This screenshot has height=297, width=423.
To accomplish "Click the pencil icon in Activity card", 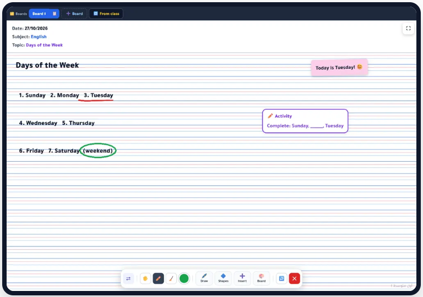I will 270,116.
